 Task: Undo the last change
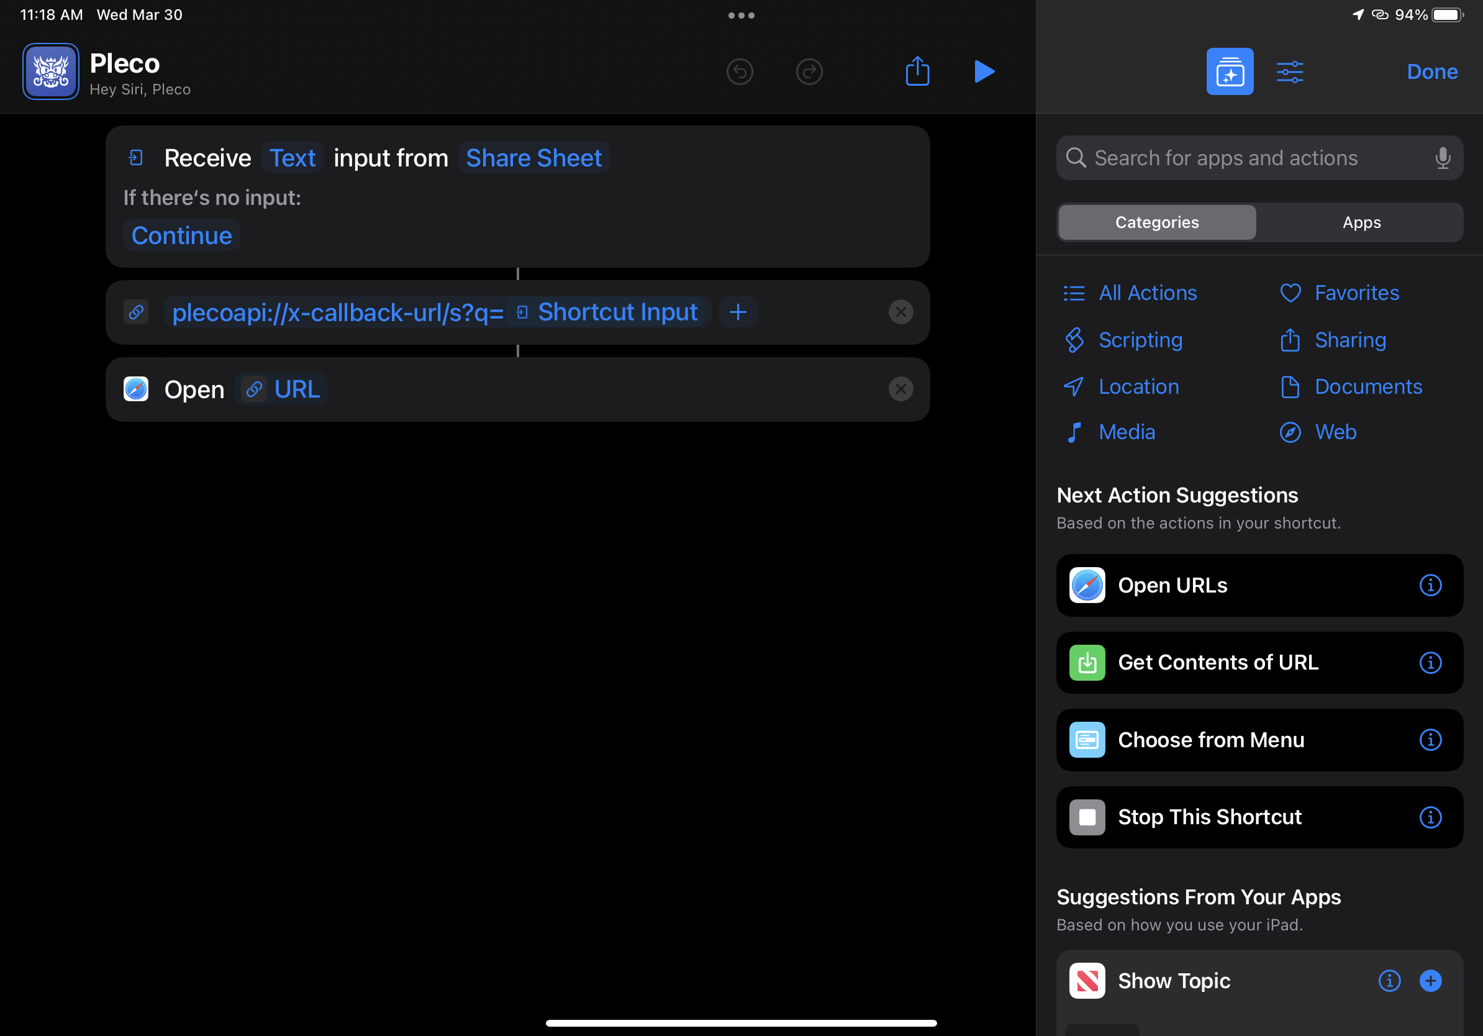pos(740,71)
